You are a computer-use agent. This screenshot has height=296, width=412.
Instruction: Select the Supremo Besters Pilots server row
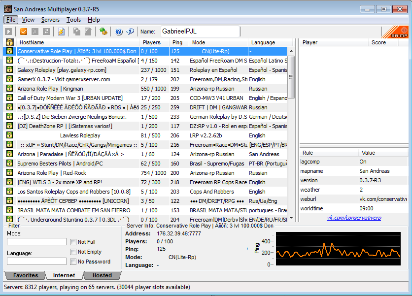(145, 164)
